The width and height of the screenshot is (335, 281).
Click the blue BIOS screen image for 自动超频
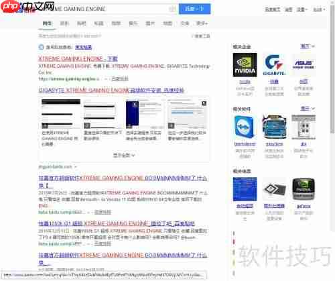click(245, 189)
